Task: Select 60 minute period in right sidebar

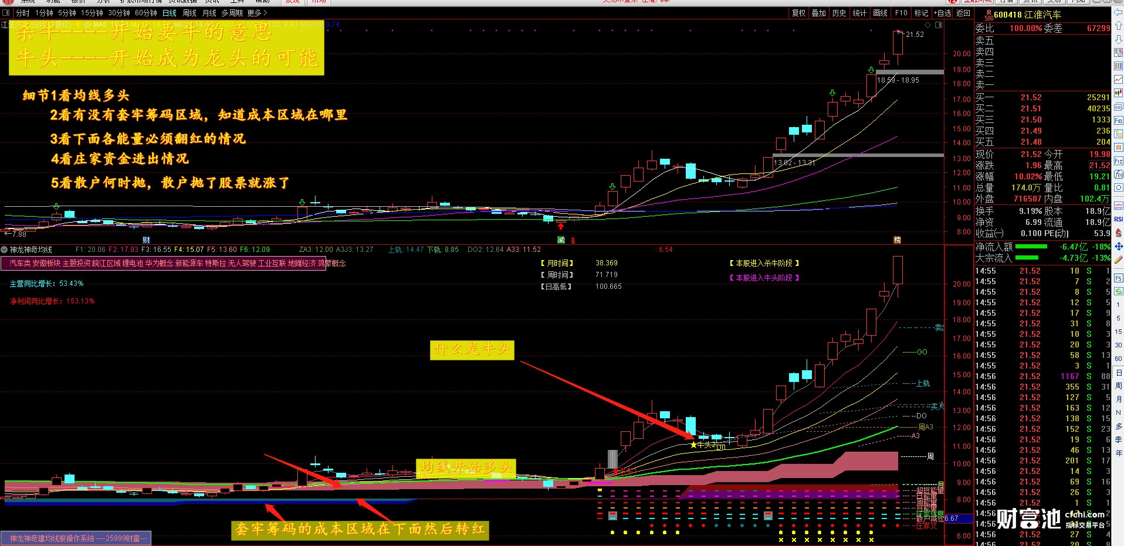Action: click(x=1119, y=359)
